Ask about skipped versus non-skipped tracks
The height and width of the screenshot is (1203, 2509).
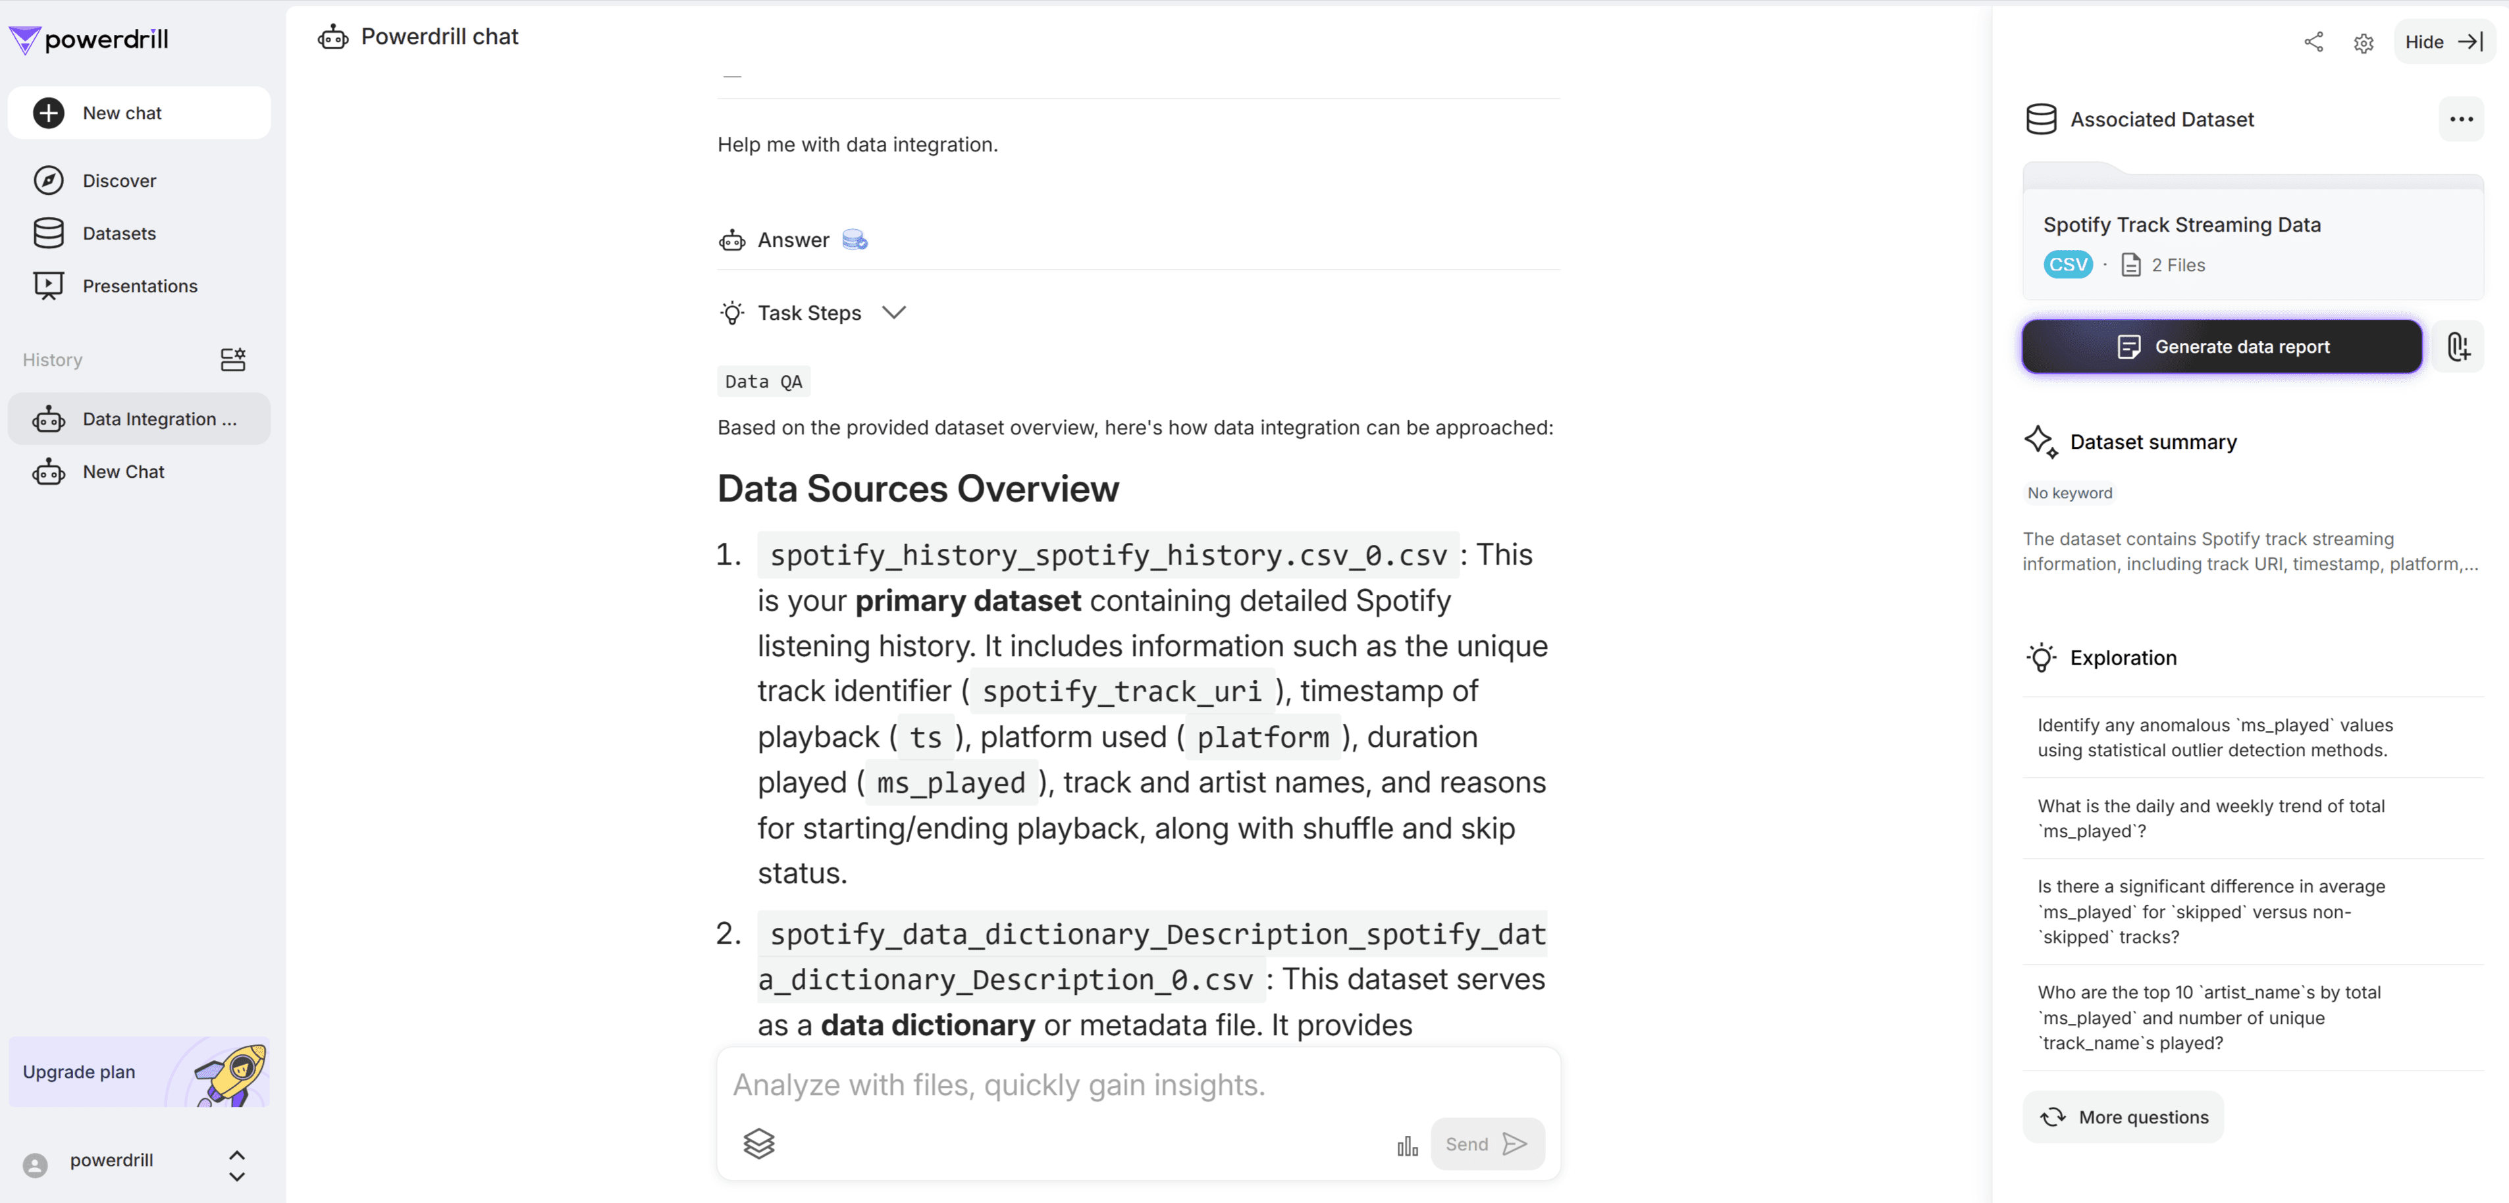(2253, 912)
